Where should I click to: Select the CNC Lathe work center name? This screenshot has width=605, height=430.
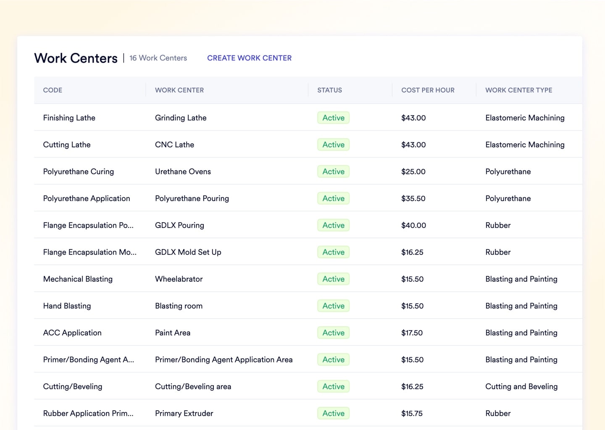pyautogui.click(x=174, y=144)
